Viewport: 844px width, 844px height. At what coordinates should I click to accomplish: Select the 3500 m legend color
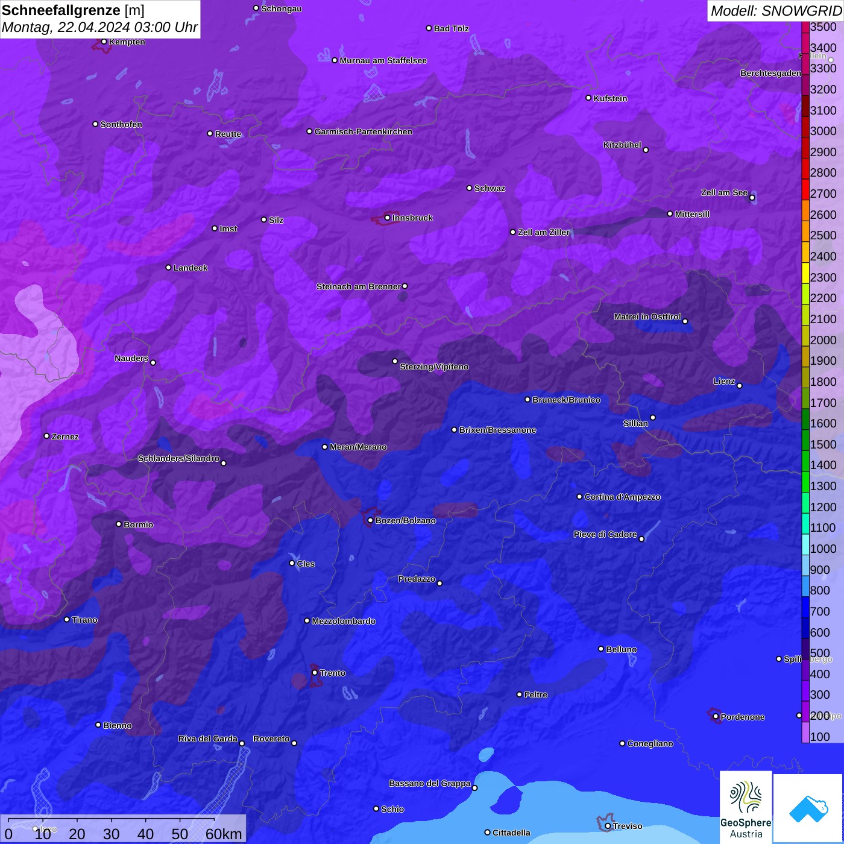(805, 27)
